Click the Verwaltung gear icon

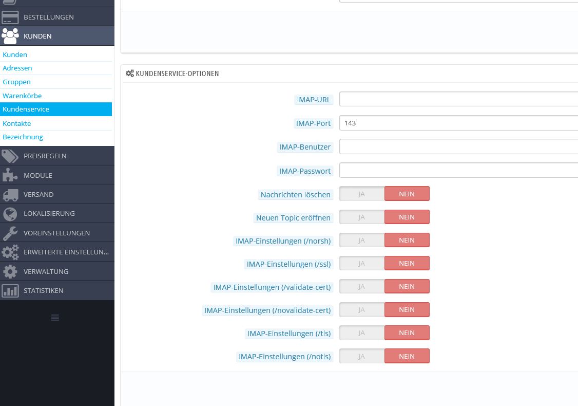10,271
